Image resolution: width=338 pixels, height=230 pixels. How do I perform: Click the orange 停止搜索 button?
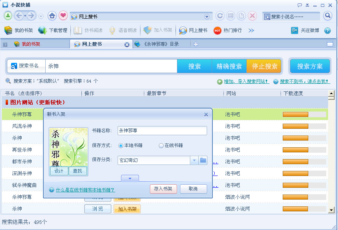point(264,66)
